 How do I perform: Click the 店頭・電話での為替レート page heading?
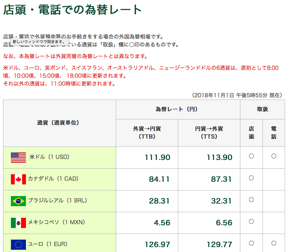click(73, 10)
